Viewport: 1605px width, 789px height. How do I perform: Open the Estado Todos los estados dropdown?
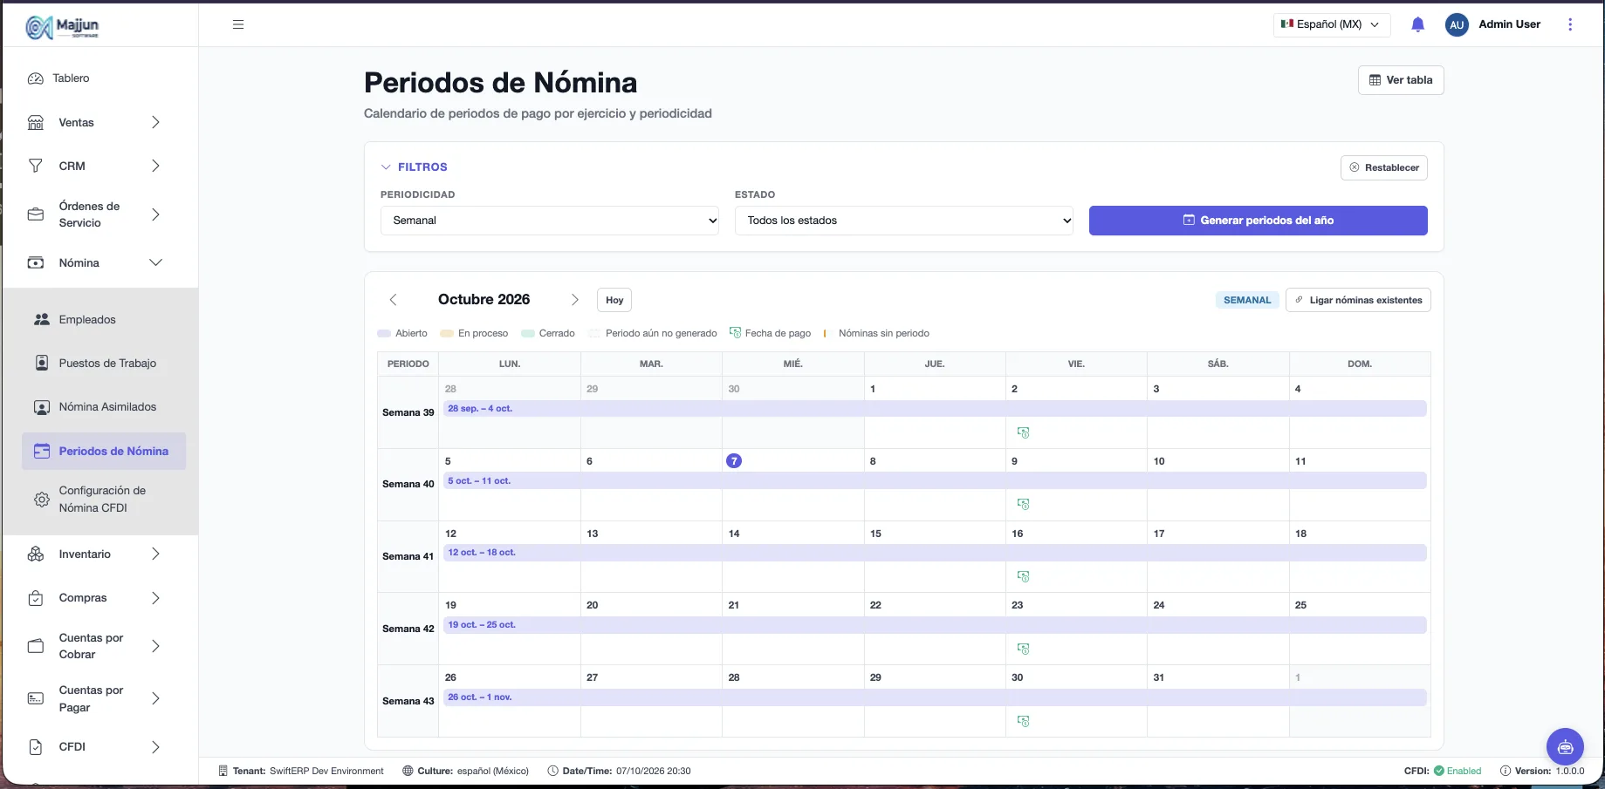point(904,221)
